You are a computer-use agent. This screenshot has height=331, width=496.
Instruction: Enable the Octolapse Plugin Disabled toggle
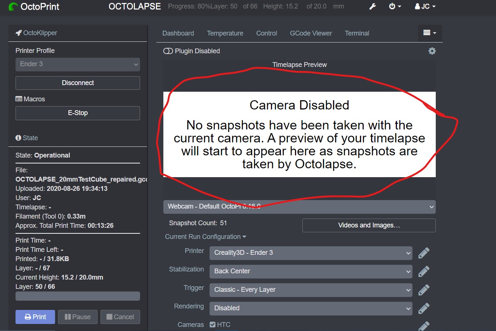(167, 51)
